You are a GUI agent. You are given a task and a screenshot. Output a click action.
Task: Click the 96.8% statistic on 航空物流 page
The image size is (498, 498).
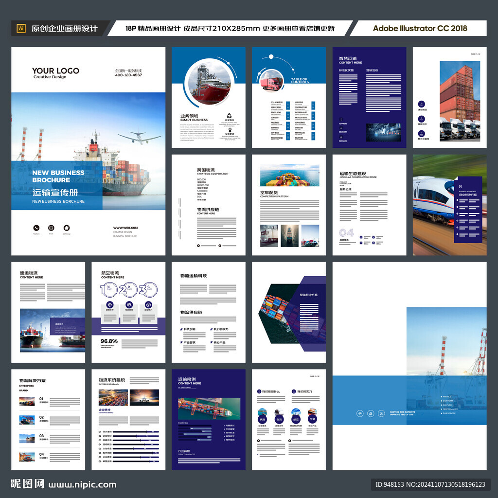click(109, 341)
